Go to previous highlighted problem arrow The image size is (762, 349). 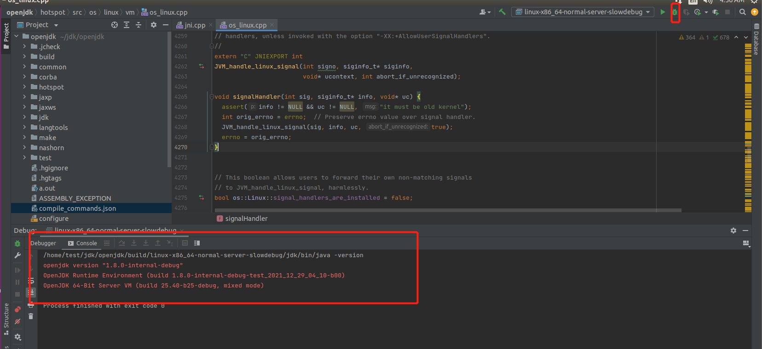736,37
